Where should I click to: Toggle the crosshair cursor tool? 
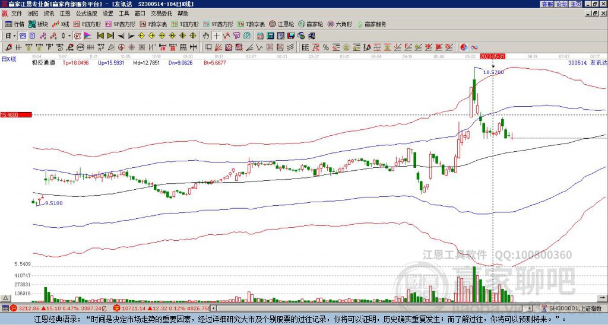tap(216, 36)
